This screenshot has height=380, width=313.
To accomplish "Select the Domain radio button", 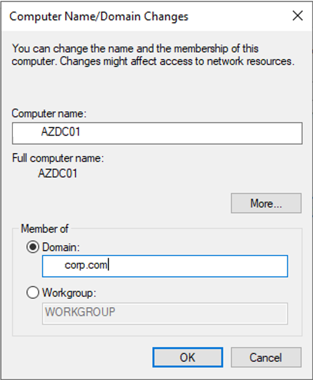I will coord(33,247).
